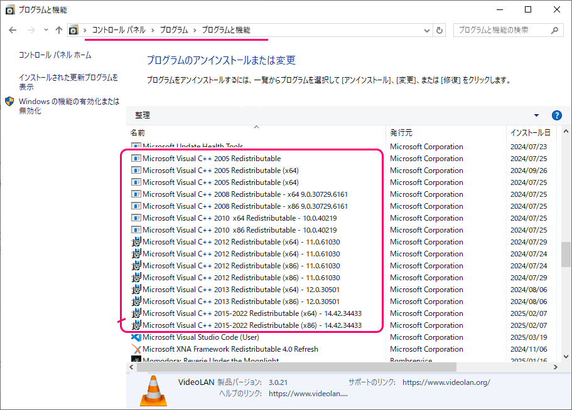
Task: Select Visual C++ 2013 (x86) 12.0.30501 icon
Action: pos(136,302)
